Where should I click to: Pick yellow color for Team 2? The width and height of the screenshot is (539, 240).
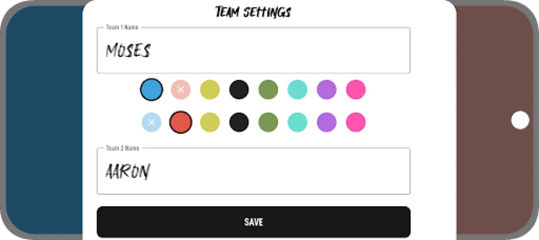click(x=210, y=122)
